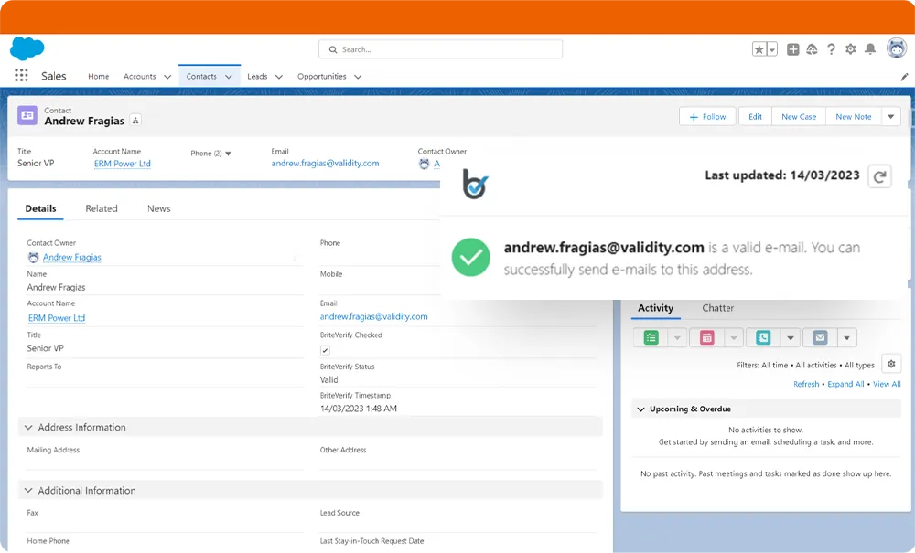This screenshot has width=915, height=553.
Task: Go to the Home tab
Action: (98, 77)
